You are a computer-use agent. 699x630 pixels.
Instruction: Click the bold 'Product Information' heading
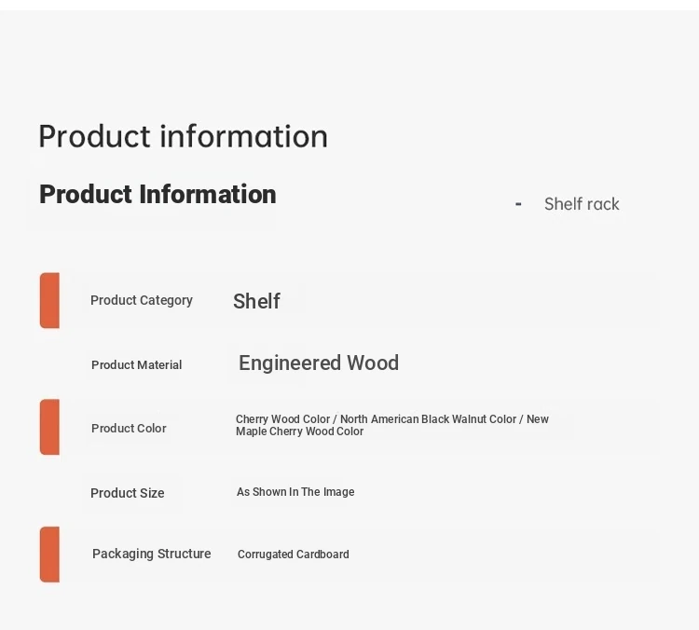click(x=158, y=195)
